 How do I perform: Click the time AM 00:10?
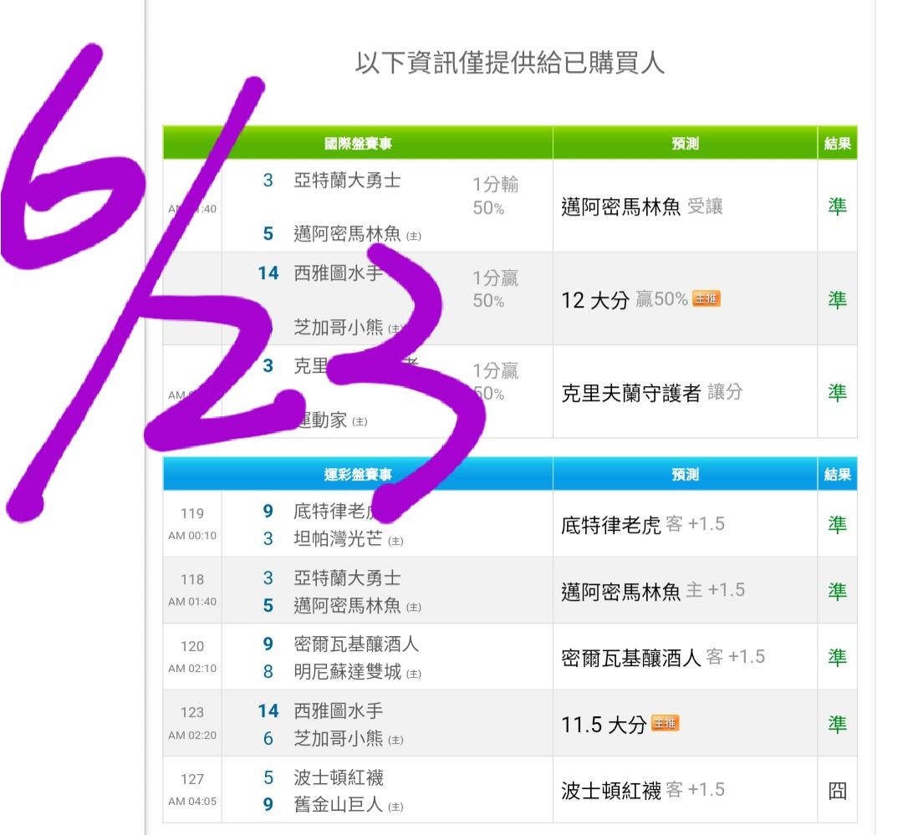(x=192, y=536)
